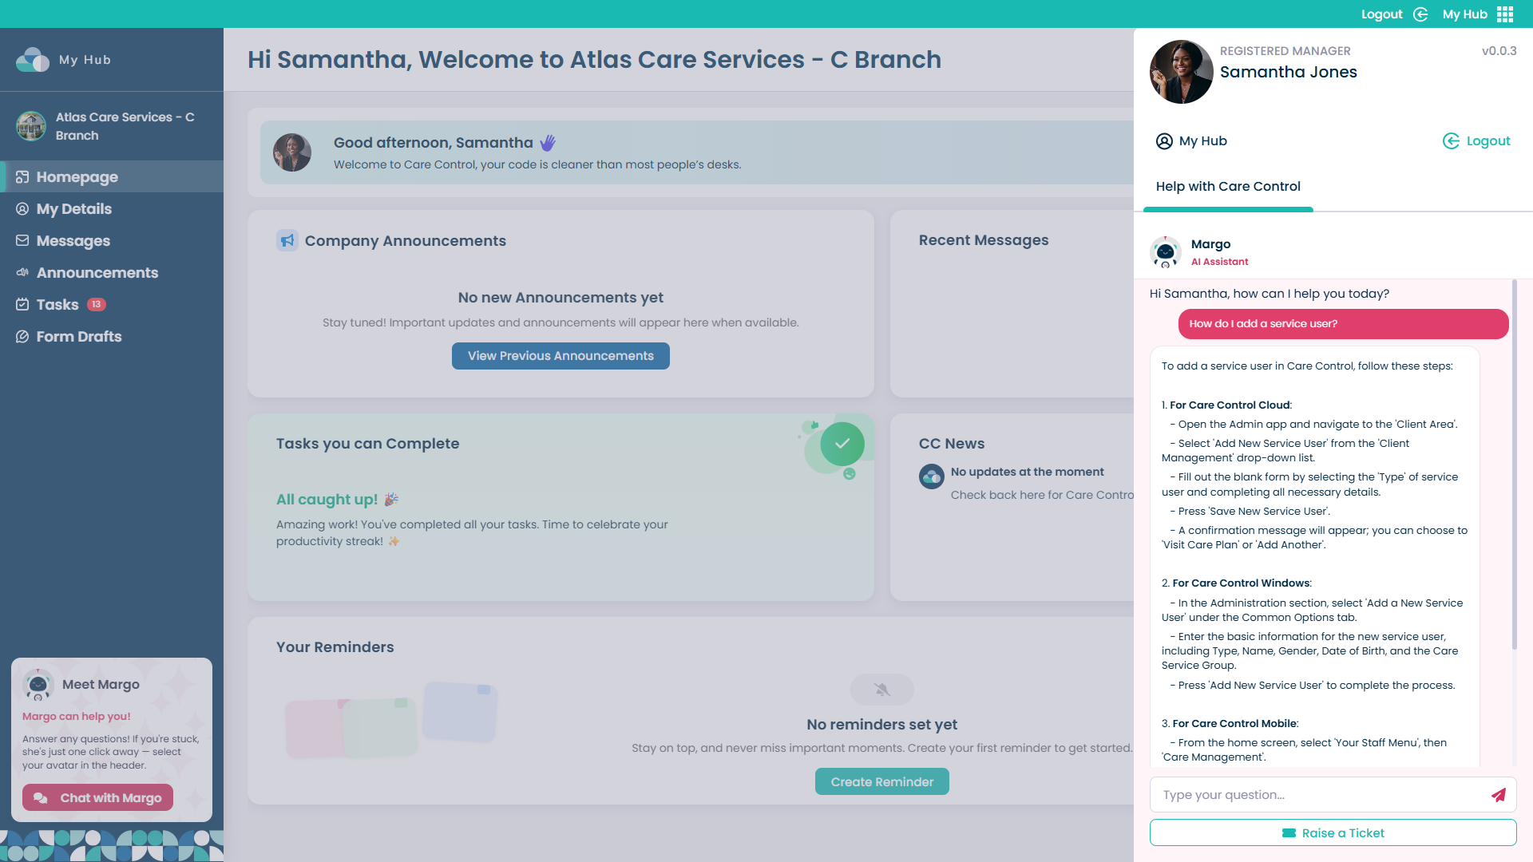This screenshot has width=1533, height=862.
Task: Raise a Ticket from the chat panel
Action: pos(1332,832)
